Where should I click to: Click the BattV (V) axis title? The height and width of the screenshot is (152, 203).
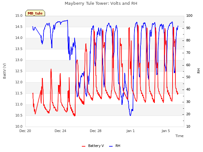pyautogui.click(x=4, y=71)
